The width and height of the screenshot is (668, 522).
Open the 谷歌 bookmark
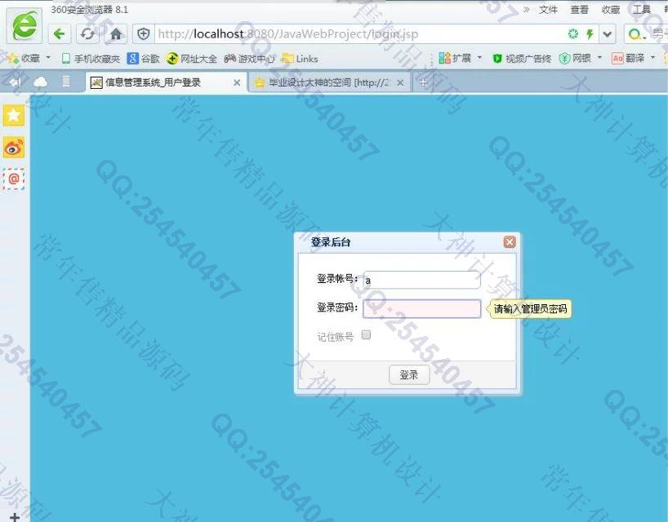(143, 58)
